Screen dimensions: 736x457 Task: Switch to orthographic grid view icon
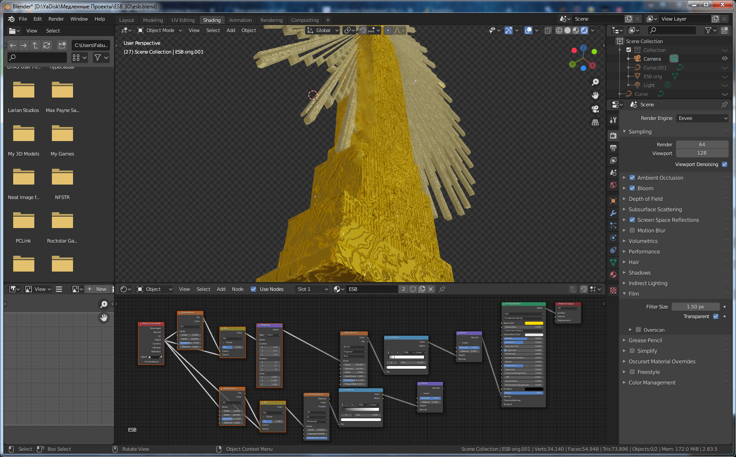[x=595, y=123]
